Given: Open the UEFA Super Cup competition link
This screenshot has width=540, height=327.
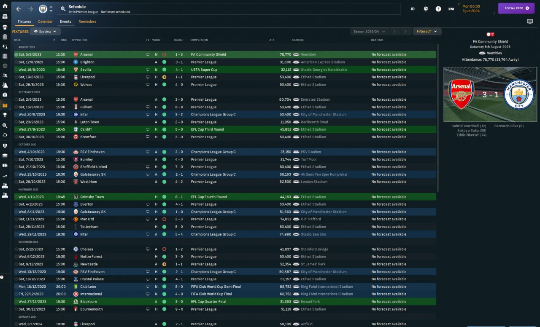Looking at the screenshot, I should point(204,70).
